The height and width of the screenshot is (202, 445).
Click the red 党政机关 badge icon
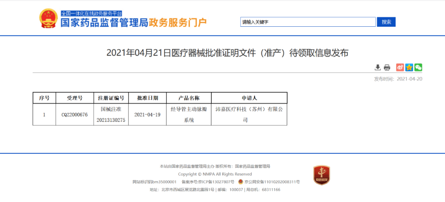321,175
